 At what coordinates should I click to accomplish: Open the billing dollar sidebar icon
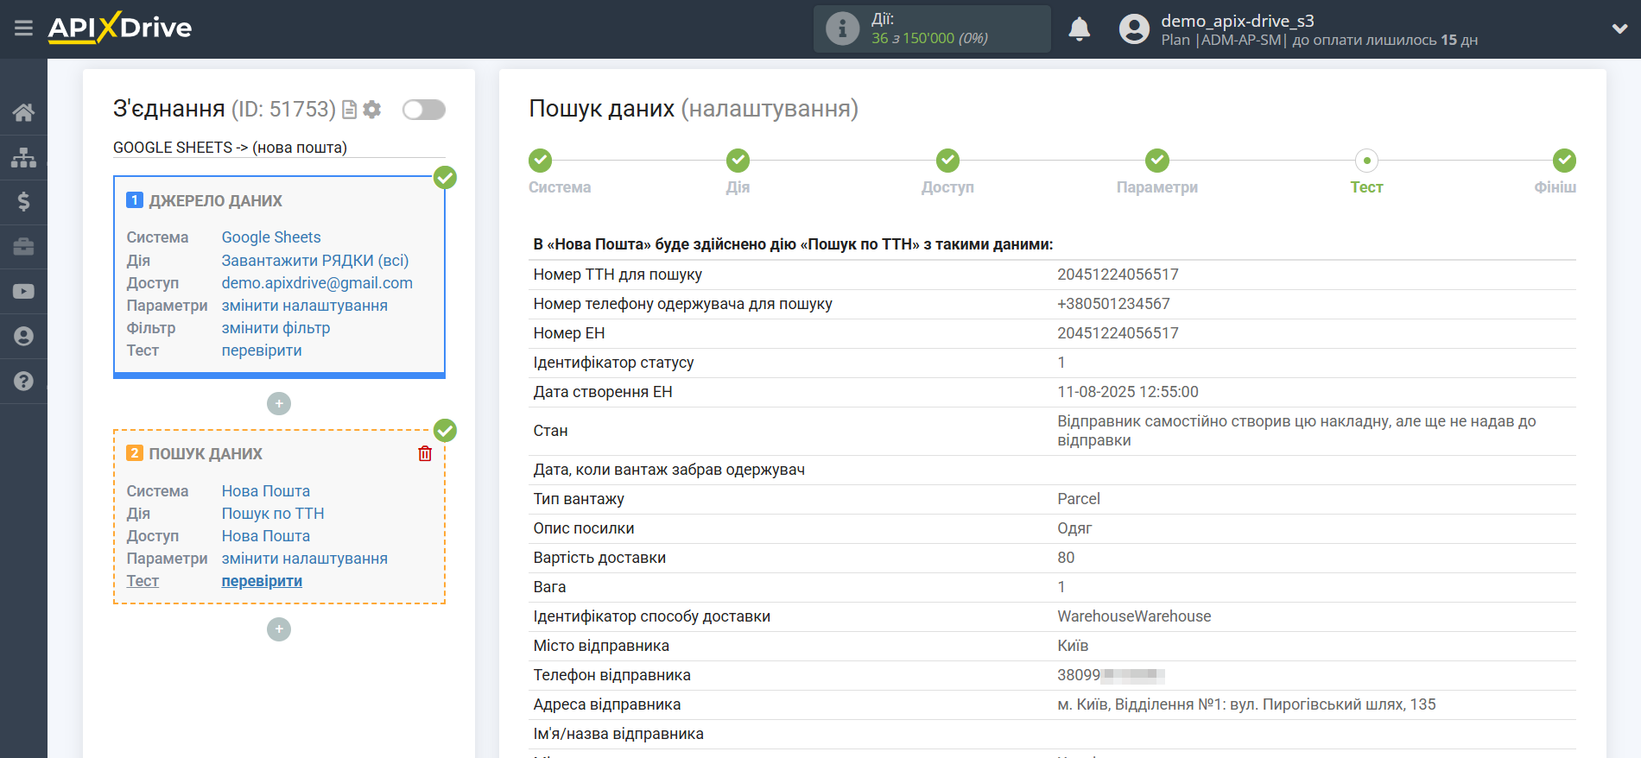(23, 202)
